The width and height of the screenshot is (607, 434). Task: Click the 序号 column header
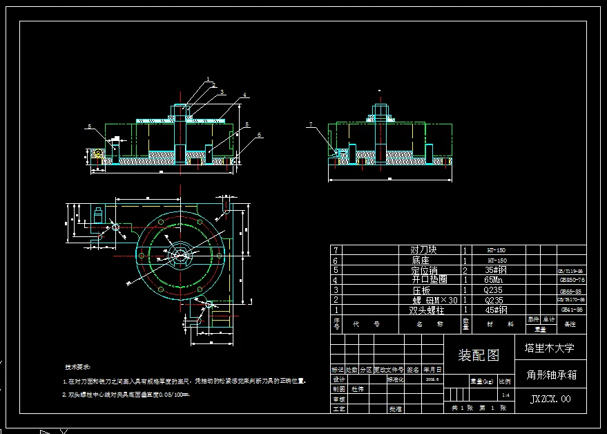[336, 324]
